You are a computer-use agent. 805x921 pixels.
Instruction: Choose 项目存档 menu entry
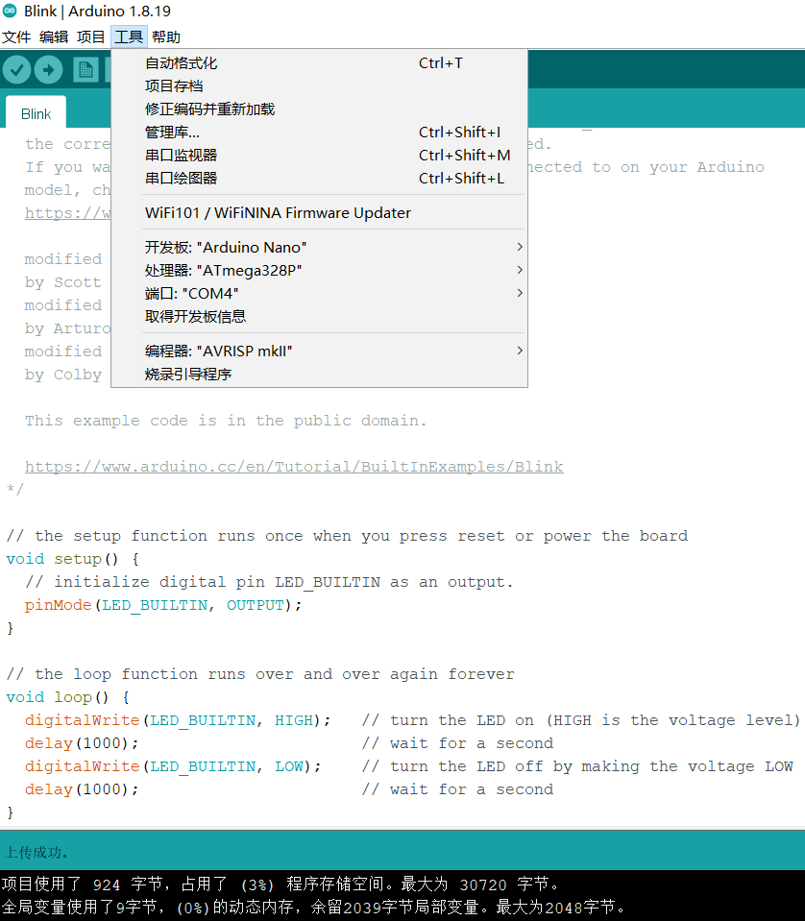click(320, 86)
